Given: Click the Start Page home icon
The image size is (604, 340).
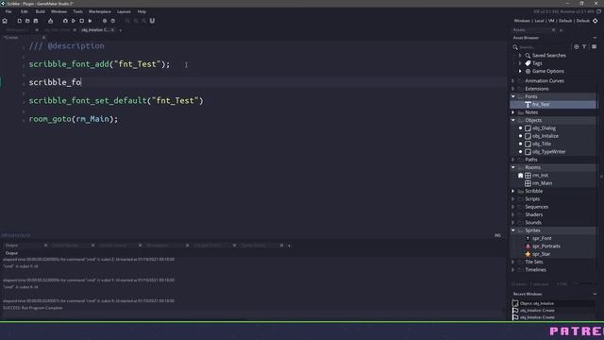Looking at the screenshot, I should [x=5, y=21].
